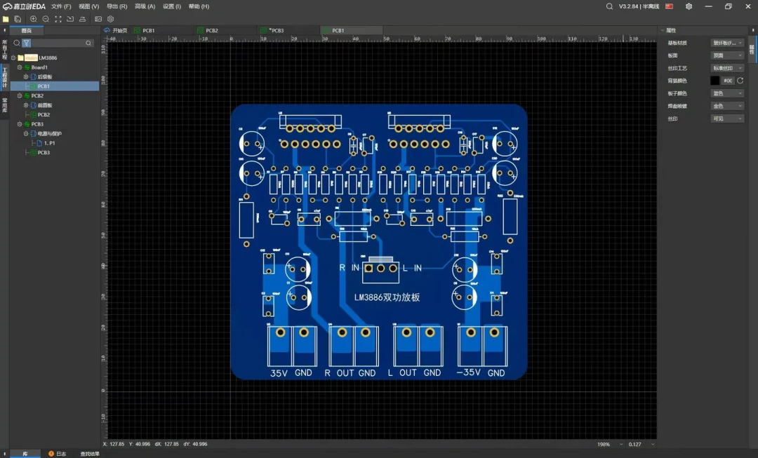
Task: Collapse the LM3886 project tree node
Action: point(13,58)
